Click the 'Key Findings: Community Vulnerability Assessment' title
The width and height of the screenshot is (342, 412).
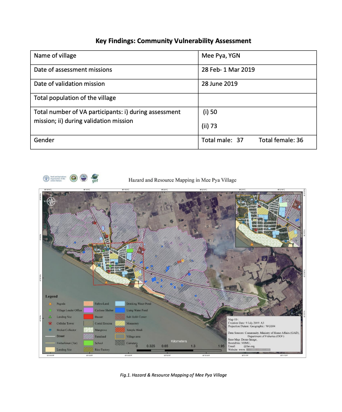click(173, 41)
